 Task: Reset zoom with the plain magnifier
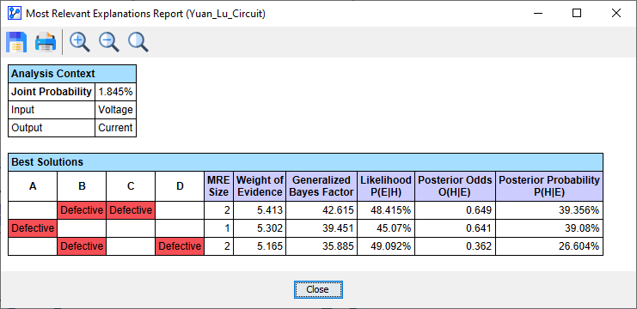pos(138,42)
